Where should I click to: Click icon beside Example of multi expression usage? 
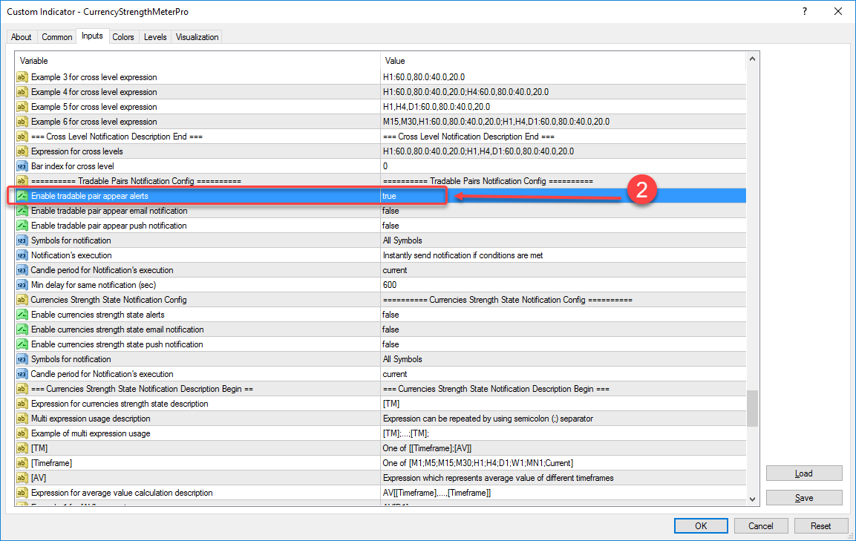click(x=22, y=433)
